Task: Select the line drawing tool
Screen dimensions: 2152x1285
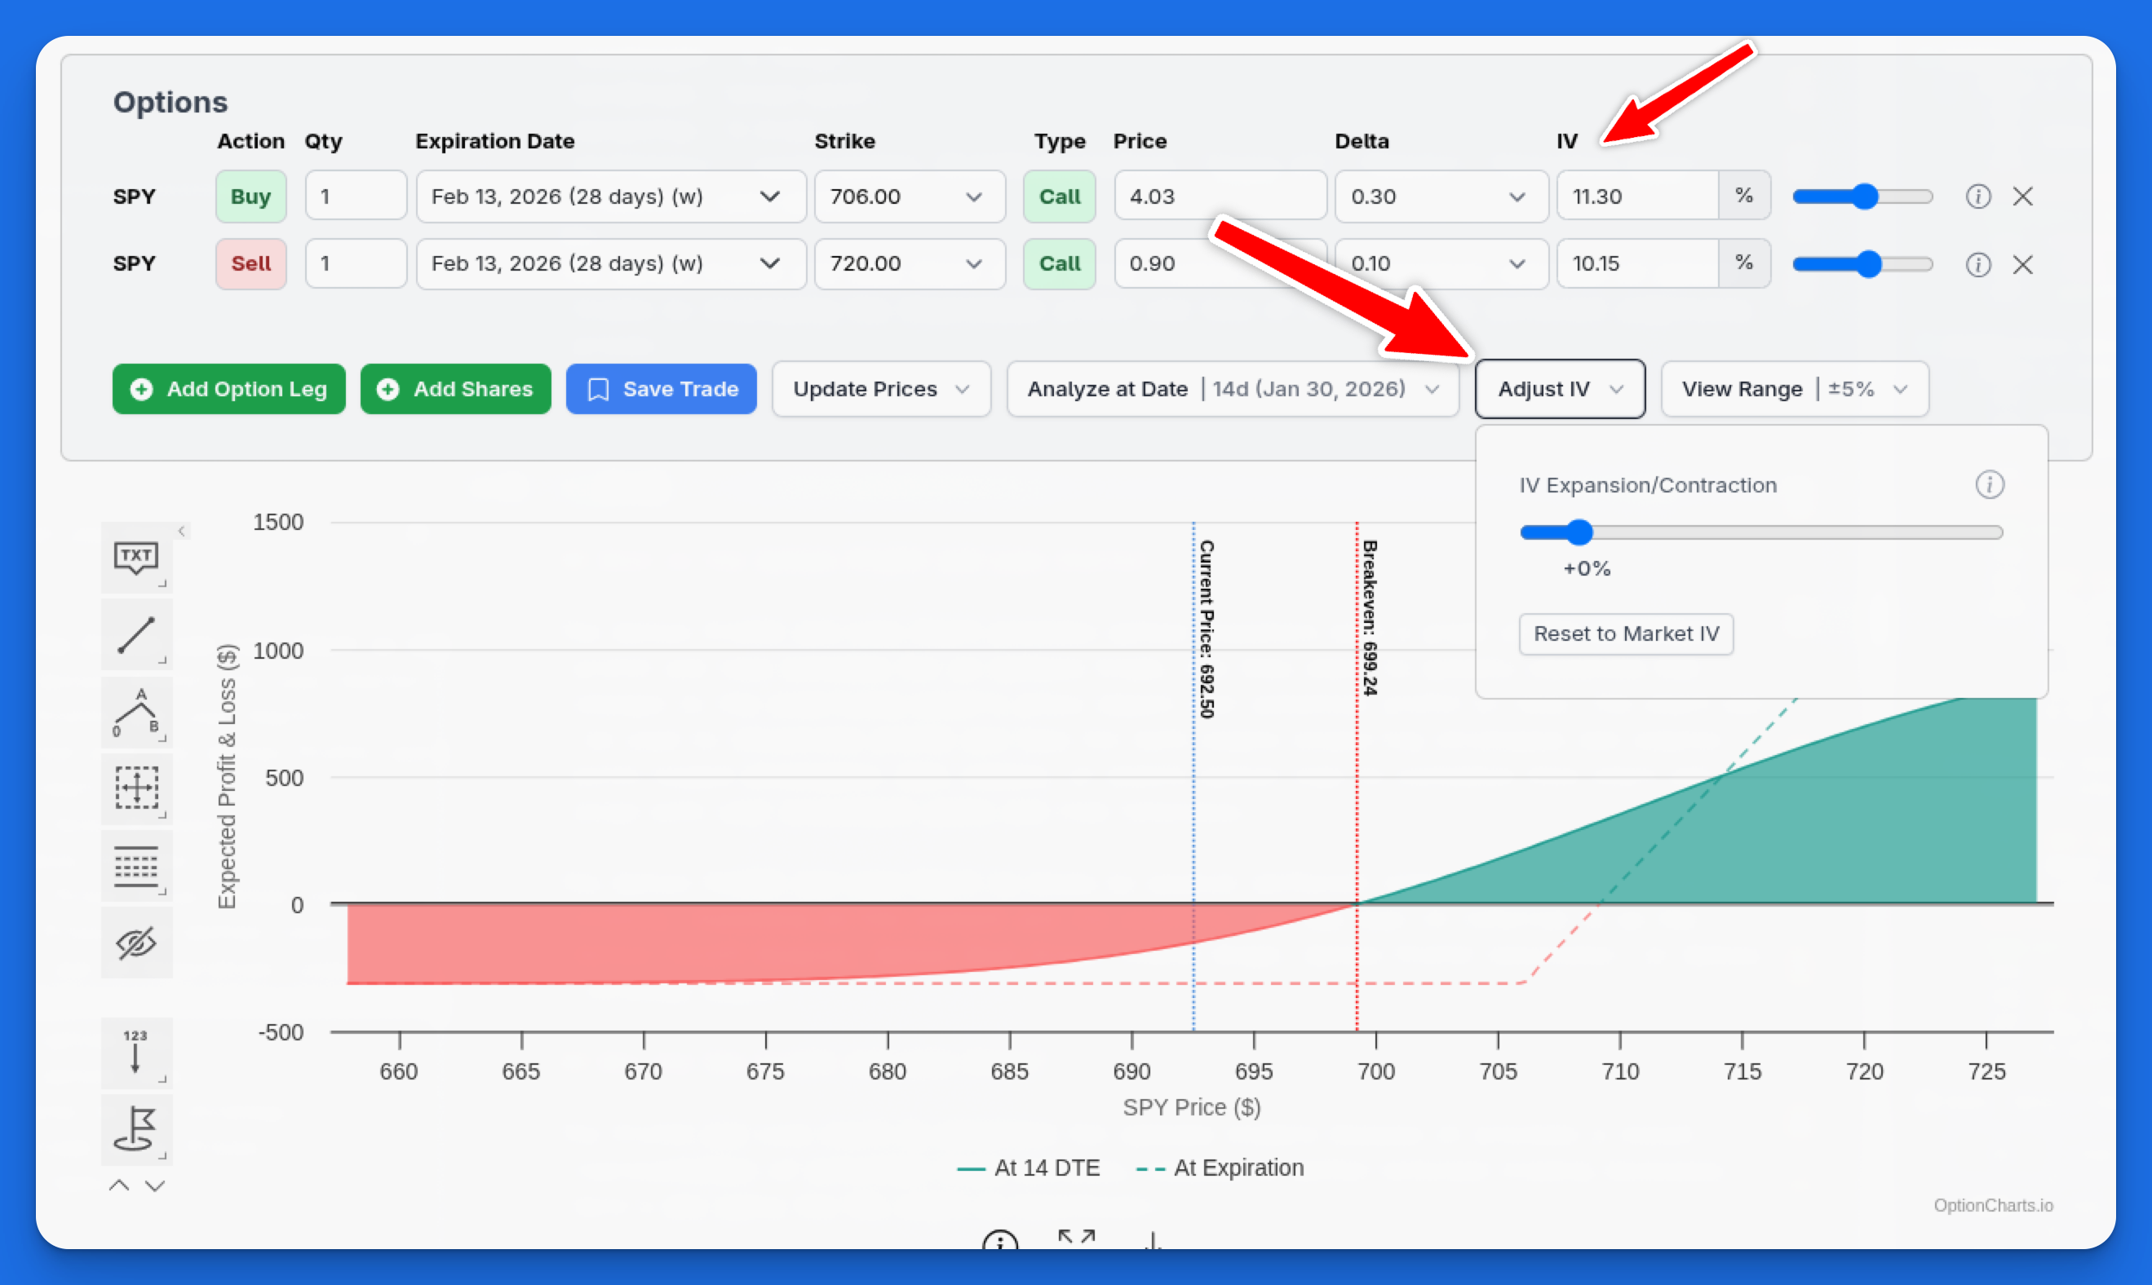Action: (136, 634)
